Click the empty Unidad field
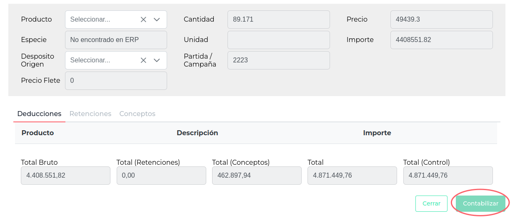Image resolution: width=515 pixels, height=218 pixels. point(278,40)
